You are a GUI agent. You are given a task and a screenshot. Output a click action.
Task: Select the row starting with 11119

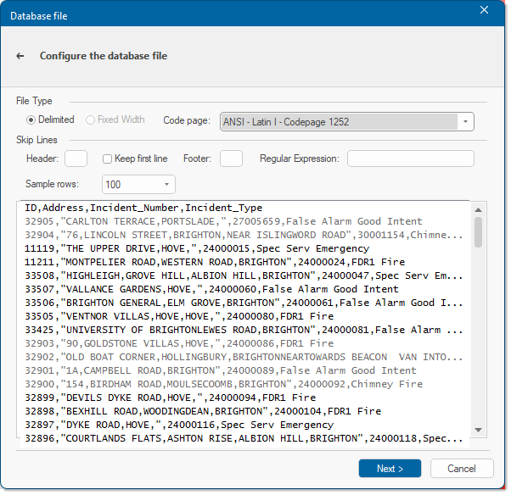[244, 248]
